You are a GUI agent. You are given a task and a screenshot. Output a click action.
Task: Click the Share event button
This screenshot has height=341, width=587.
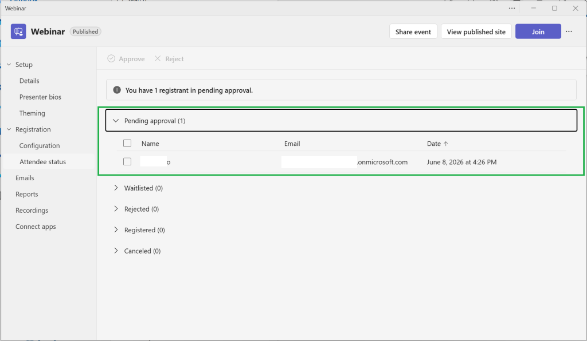click(x=413, y=31)
